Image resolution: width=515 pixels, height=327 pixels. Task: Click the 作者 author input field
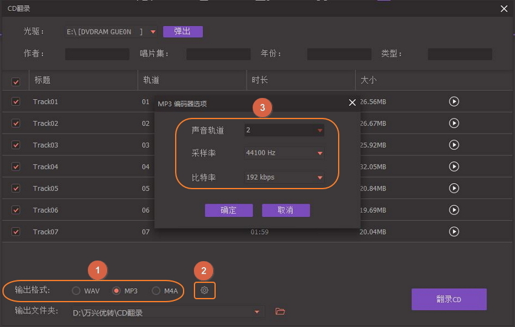point(97,54)
